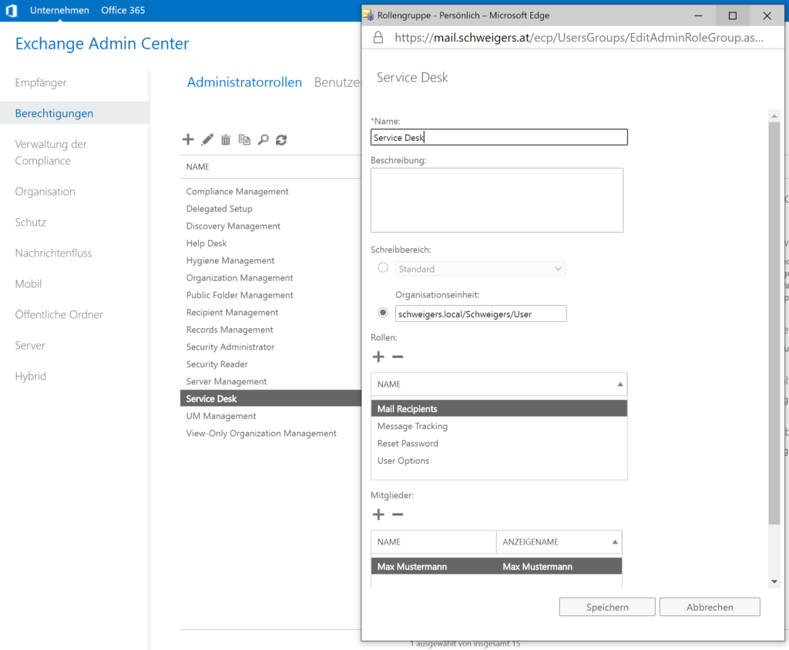Sort roles by the NAME column arrow

(x=619, y=384)
